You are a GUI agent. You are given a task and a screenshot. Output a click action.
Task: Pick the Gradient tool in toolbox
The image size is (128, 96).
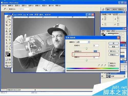10,34
